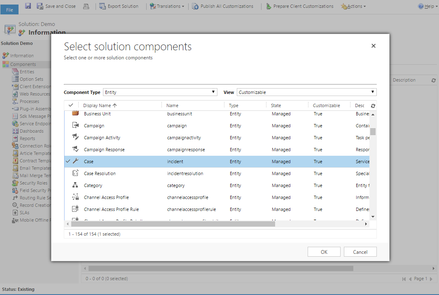Screen dimensions: 439x295
Task: Go to first page in background grid
Action: 404,279
